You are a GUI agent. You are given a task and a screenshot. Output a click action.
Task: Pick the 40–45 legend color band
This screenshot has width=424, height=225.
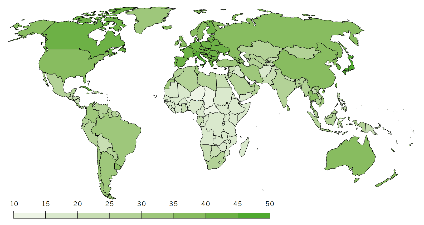[x=222, y=216]
